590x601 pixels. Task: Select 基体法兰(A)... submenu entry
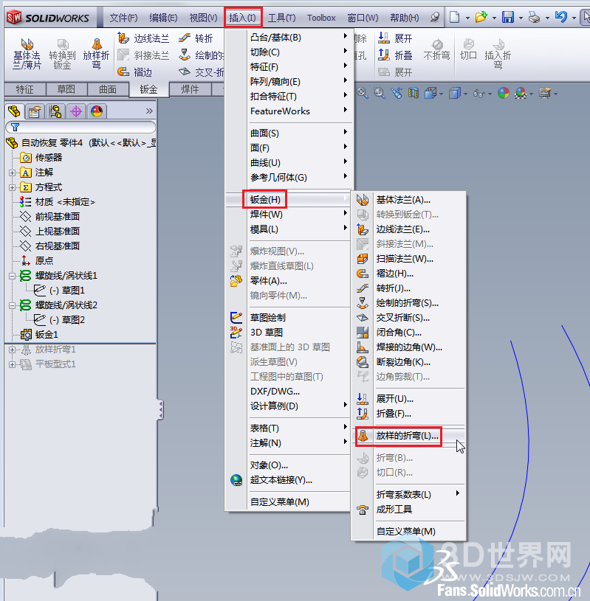[x=408, y=200]
